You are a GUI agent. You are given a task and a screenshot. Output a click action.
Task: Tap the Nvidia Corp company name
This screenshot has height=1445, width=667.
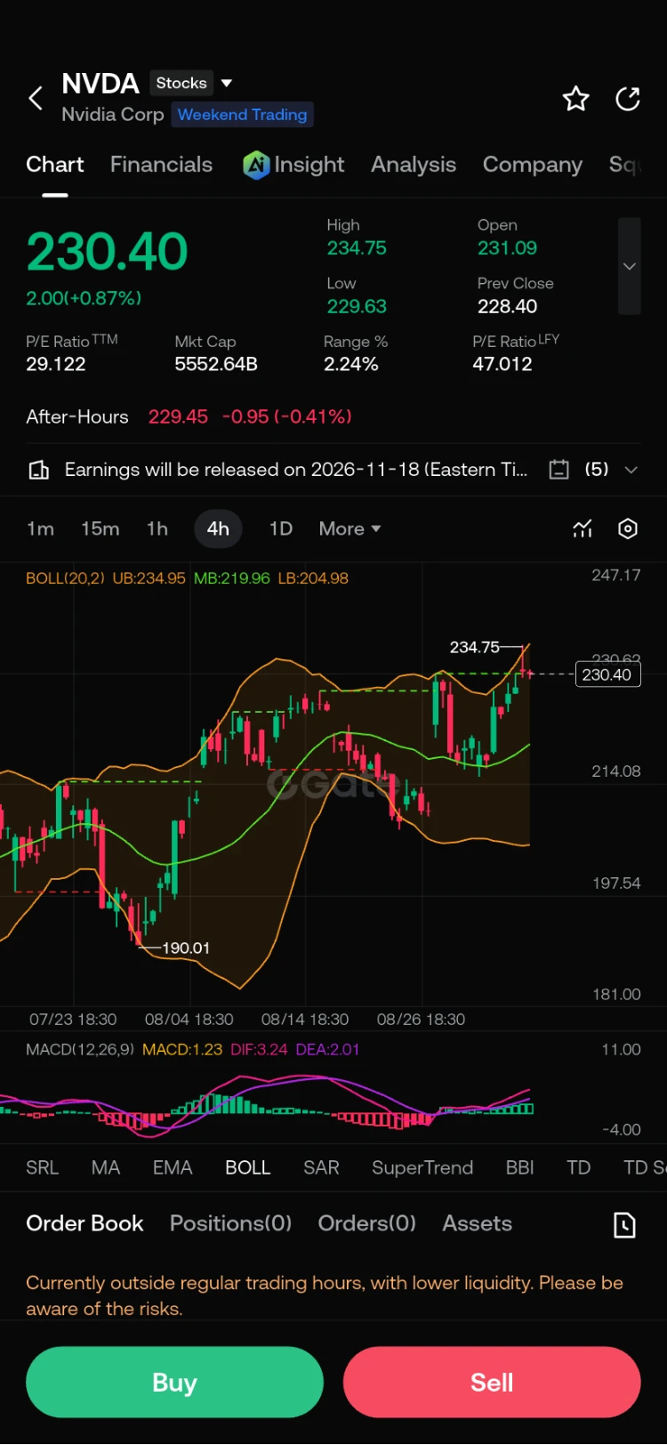pos(113,114)
